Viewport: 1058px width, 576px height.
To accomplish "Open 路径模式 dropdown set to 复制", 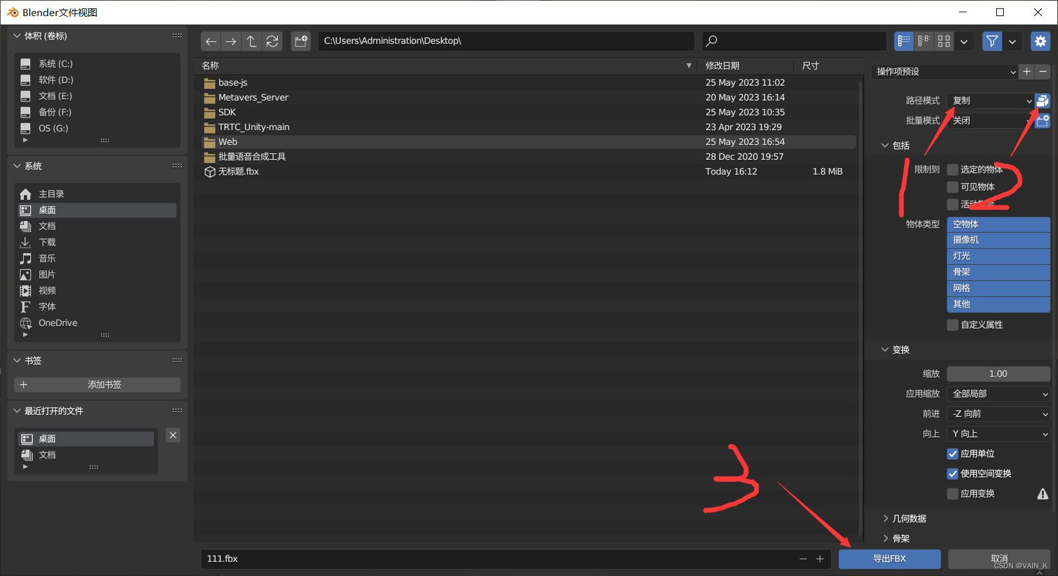I will [991, 101].
